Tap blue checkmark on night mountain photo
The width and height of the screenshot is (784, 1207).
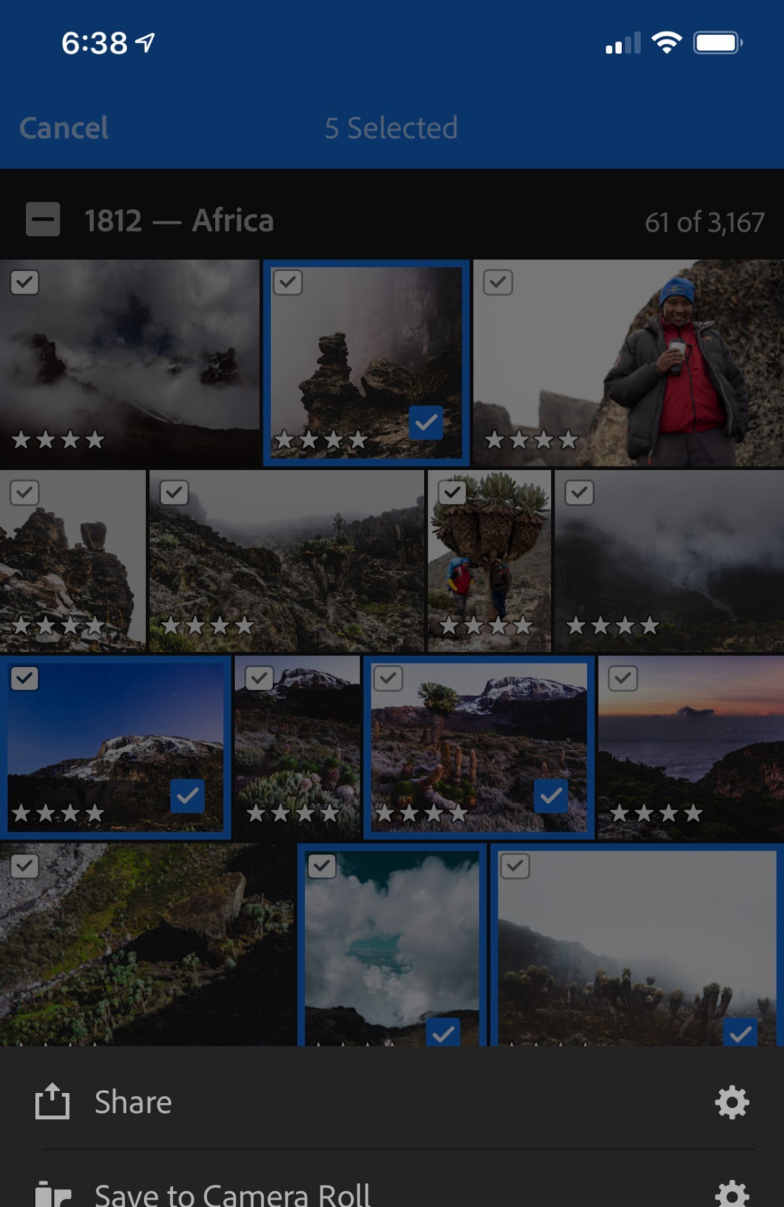point(187,795)
